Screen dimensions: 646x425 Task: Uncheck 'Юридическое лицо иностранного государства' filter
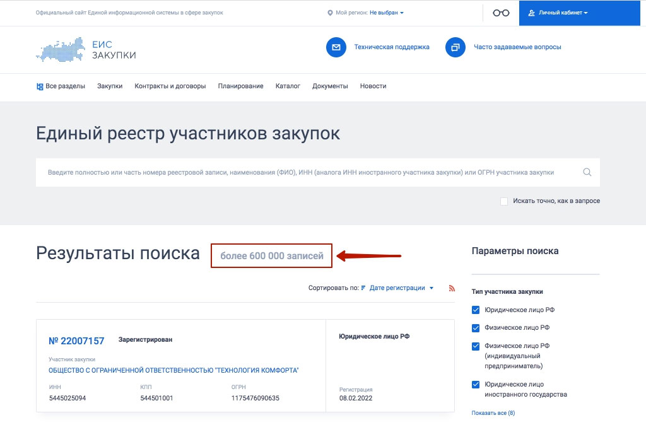coord(476,385)
